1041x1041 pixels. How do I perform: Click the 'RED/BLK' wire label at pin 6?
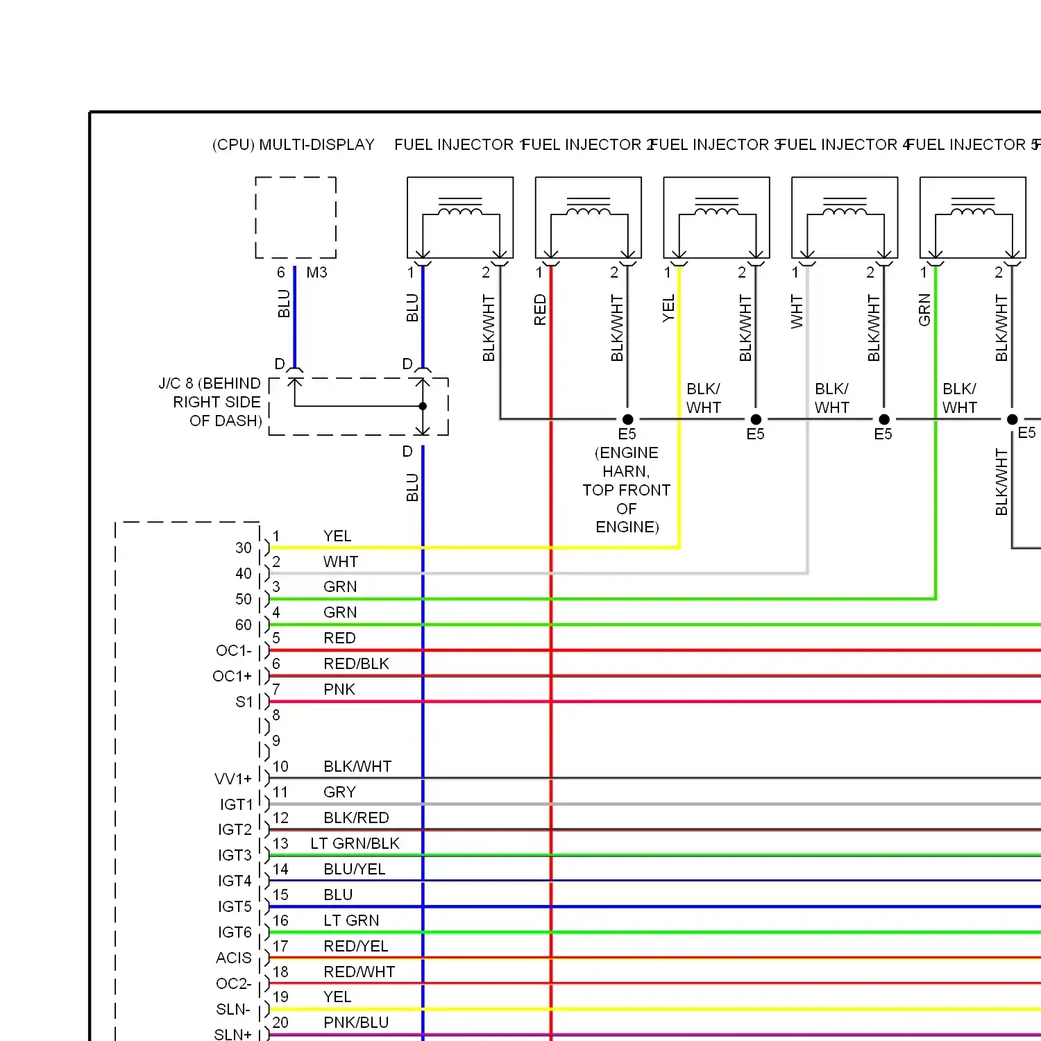(x=356, y=663)
